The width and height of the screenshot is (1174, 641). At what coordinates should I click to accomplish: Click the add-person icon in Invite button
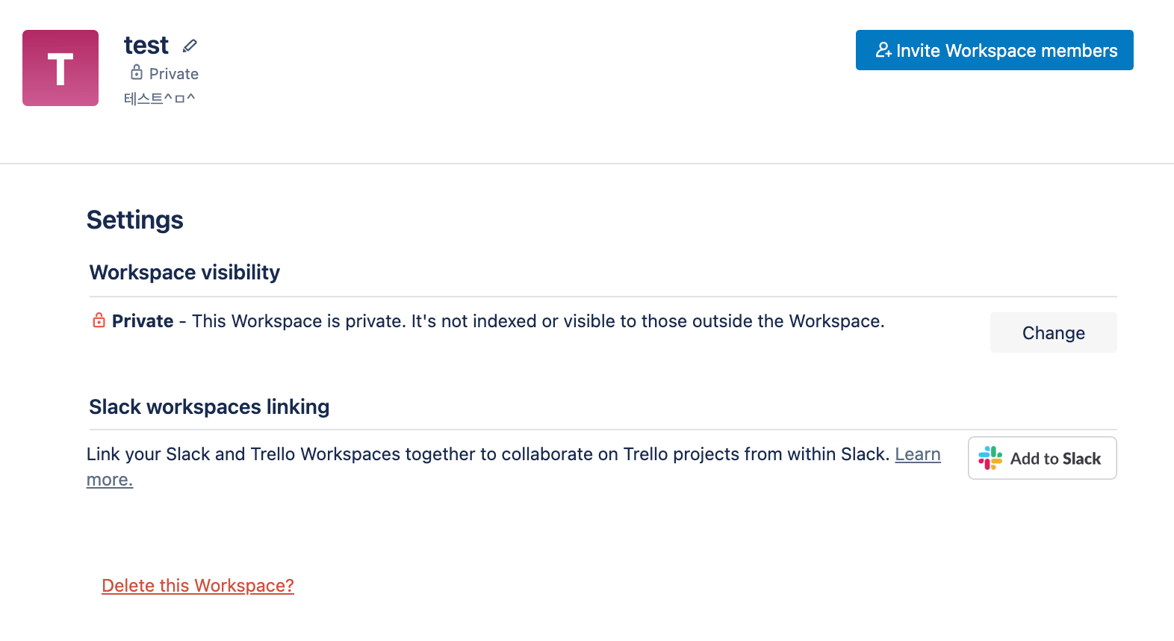[x=883, y=50]
